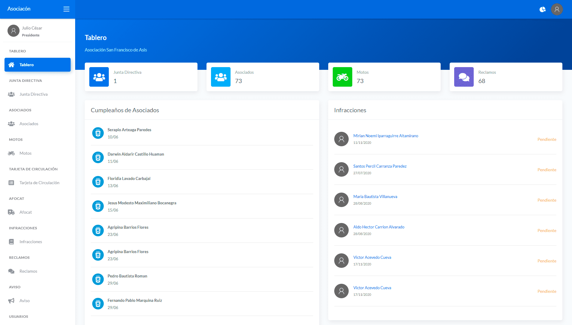Click avatar of Aldo Hector Carrion Alvarado
The image size is (572, 325).
pyautogui.click(x=341, y=230)
